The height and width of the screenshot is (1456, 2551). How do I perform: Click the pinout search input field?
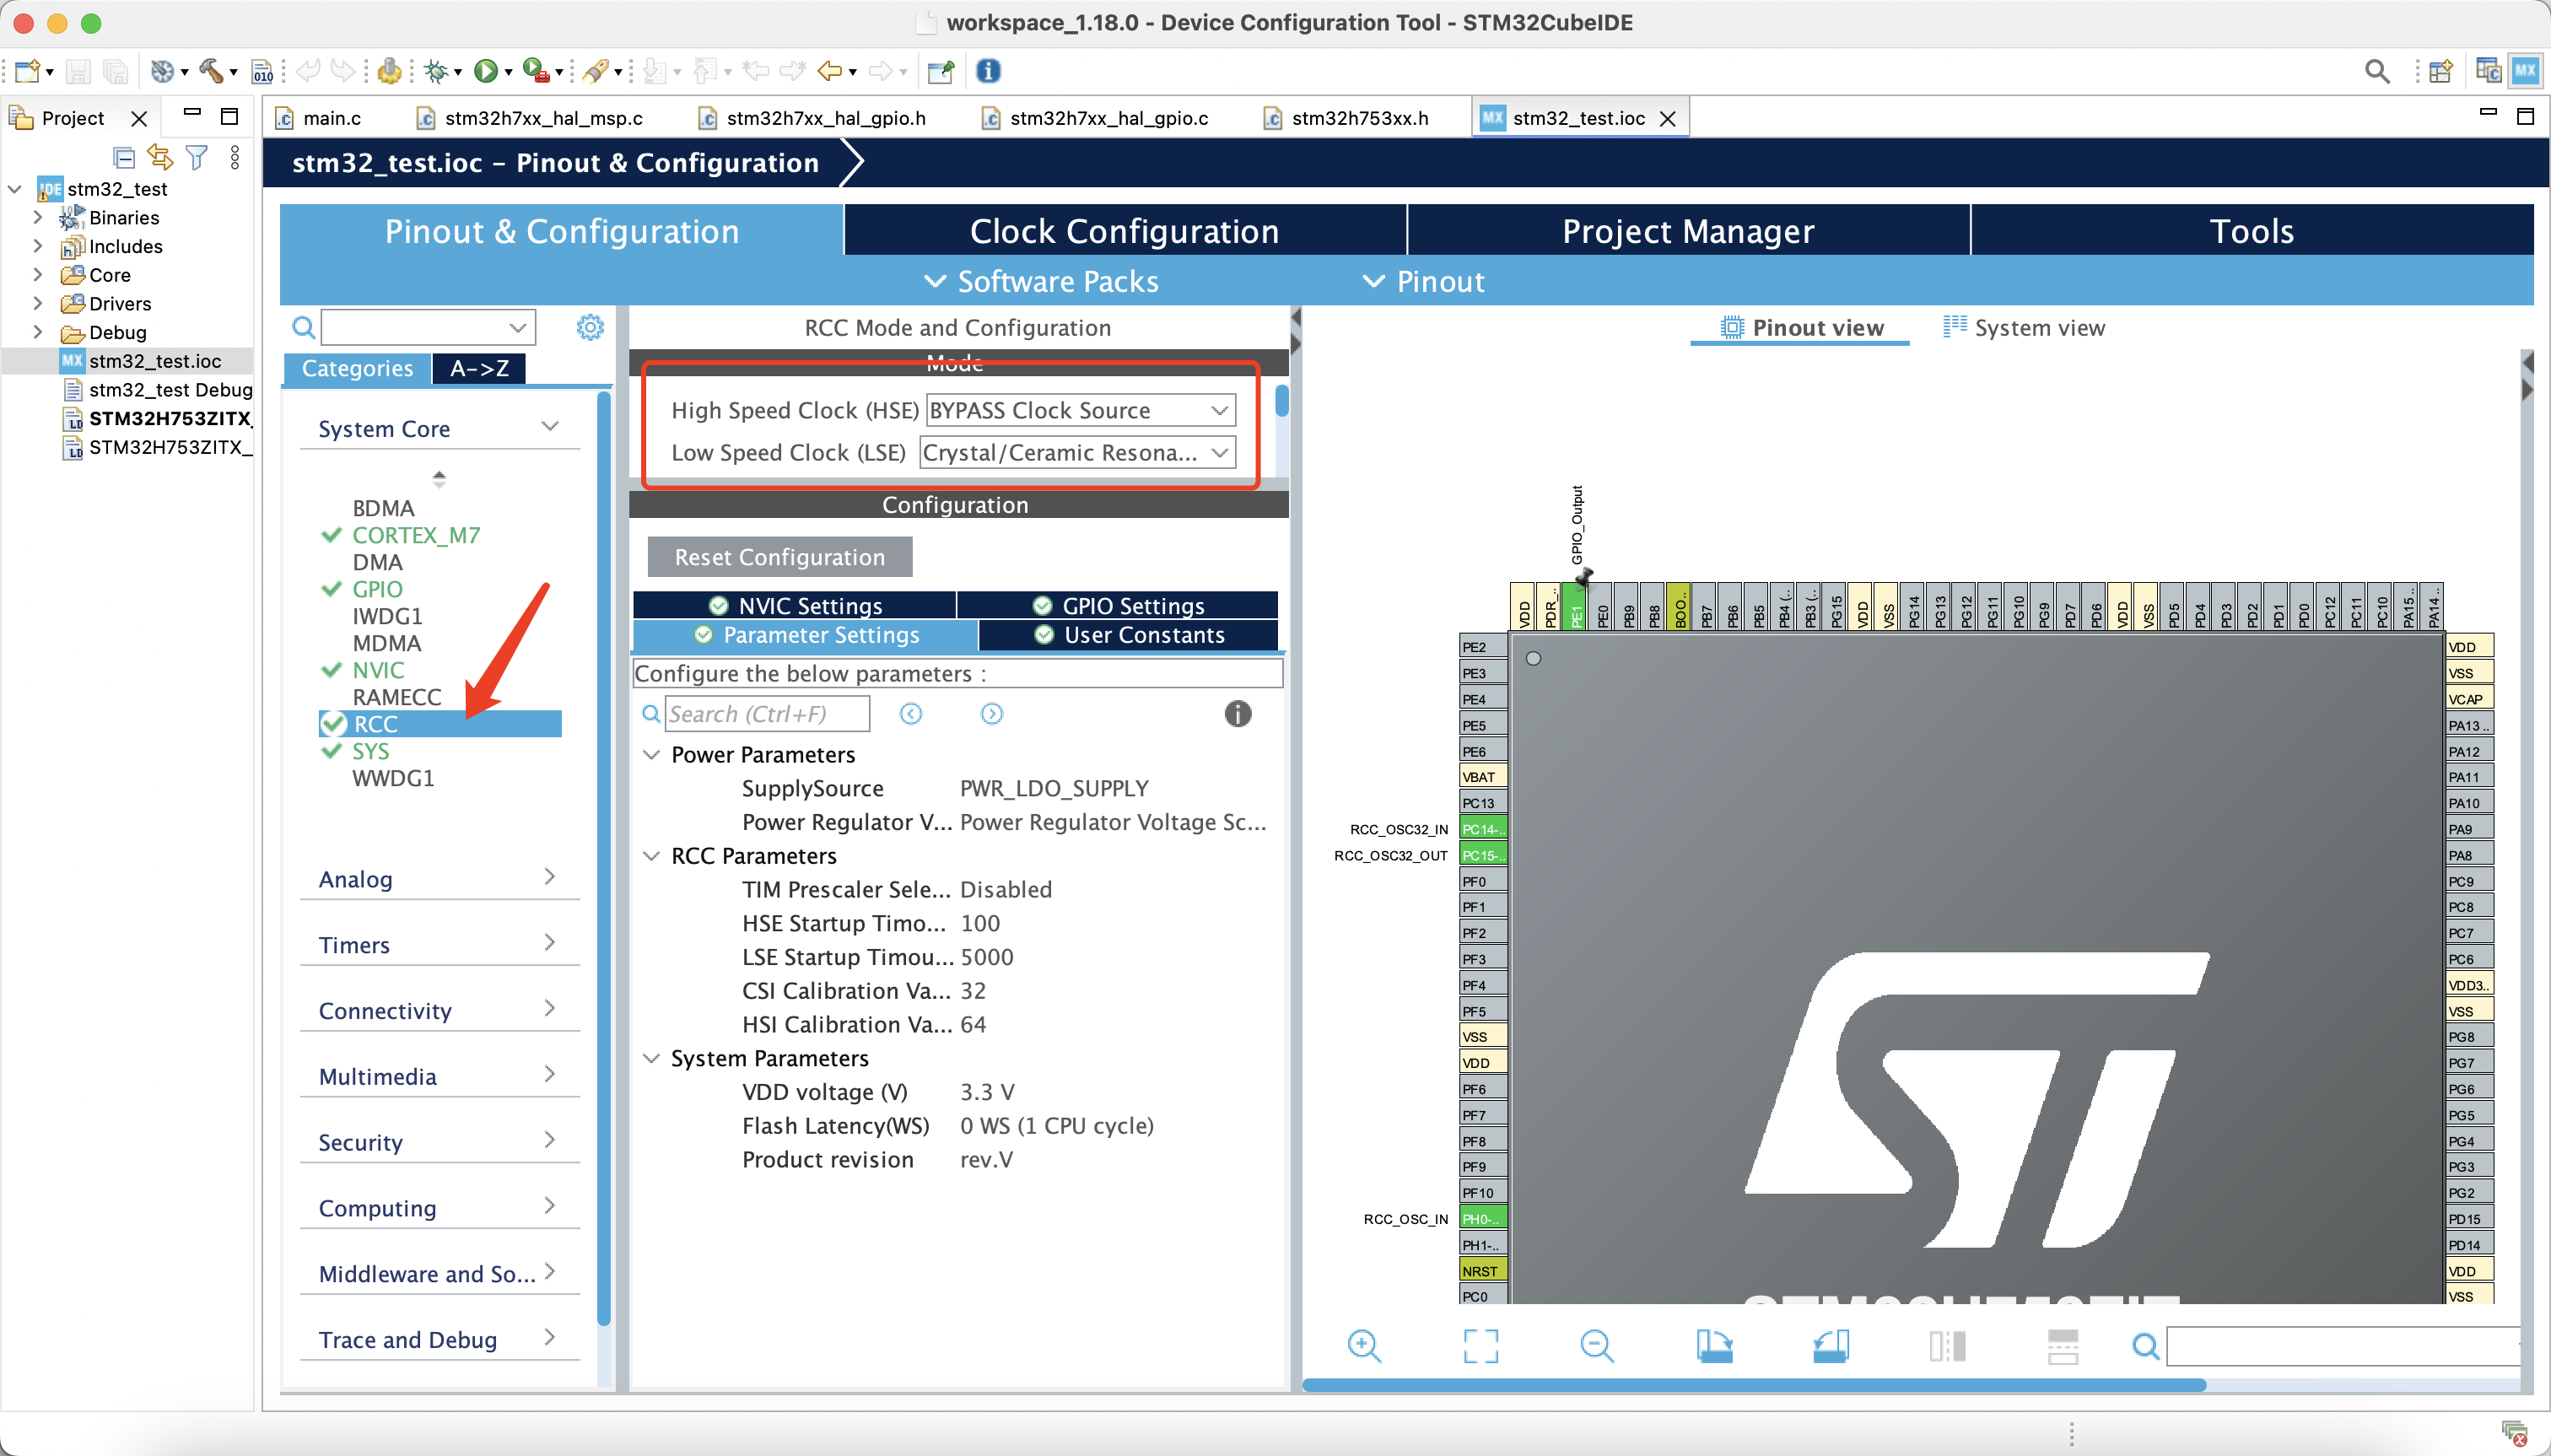coord(2345,1347)
